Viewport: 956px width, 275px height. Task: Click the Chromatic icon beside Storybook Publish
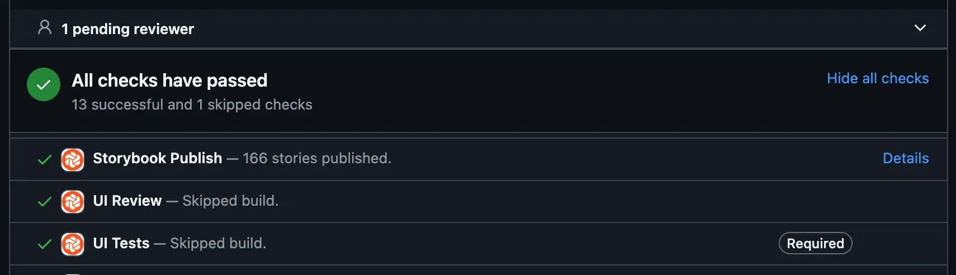click(73, 159)
